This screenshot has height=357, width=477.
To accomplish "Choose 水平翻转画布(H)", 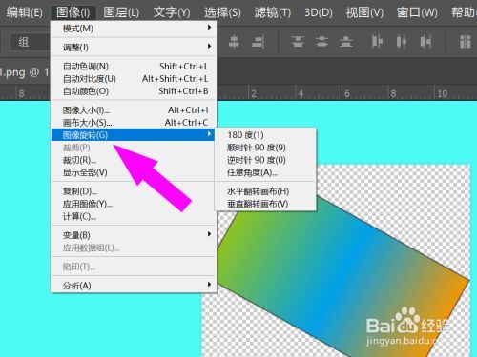I will tap(265, 191).
